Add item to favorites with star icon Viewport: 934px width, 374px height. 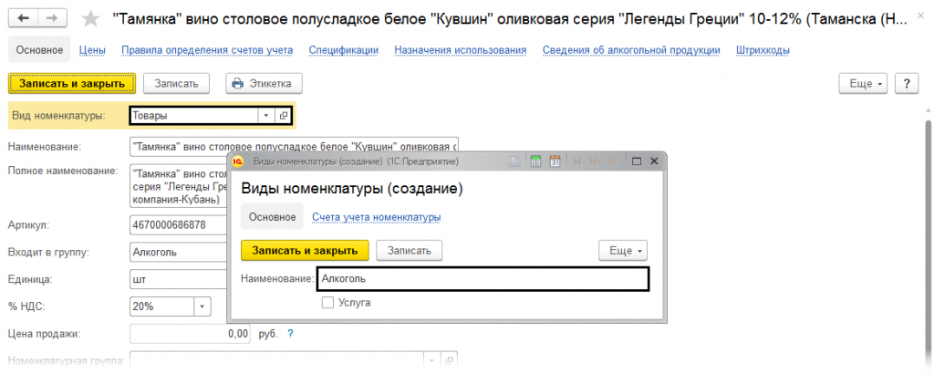90,19
